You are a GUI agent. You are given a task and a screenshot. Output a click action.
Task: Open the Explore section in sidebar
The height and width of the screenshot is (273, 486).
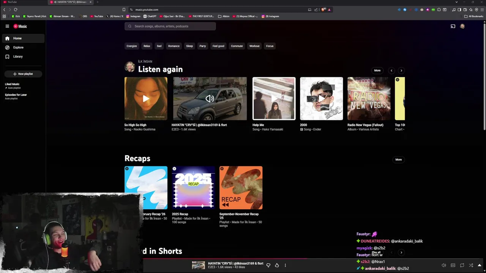point(23,47)
